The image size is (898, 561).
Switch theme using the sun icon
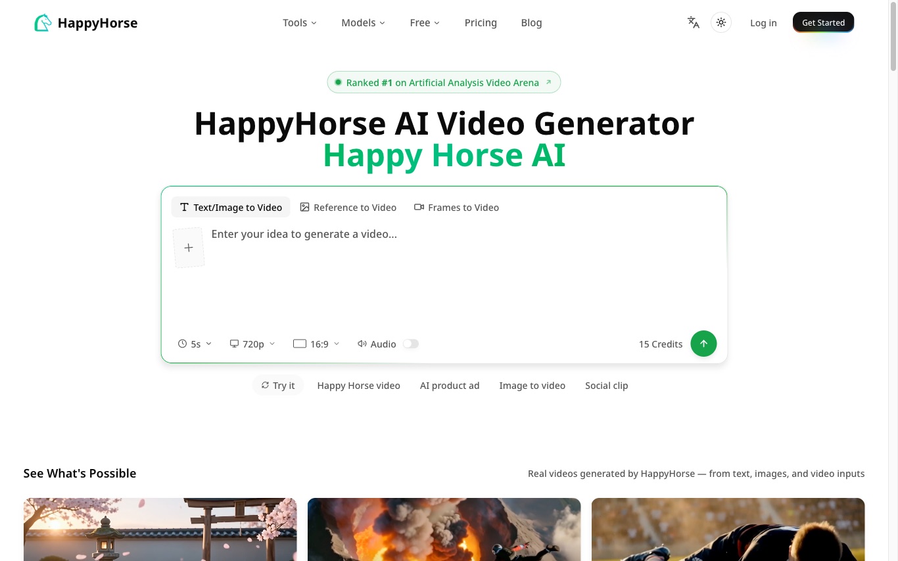(x=721, y=22)
